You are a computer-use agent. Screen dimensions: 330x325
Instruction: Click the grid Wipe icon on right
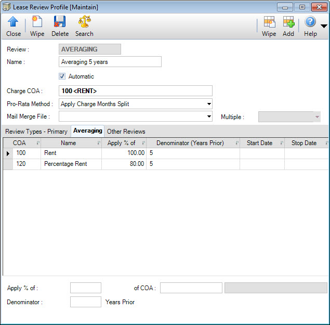point(269,22)
